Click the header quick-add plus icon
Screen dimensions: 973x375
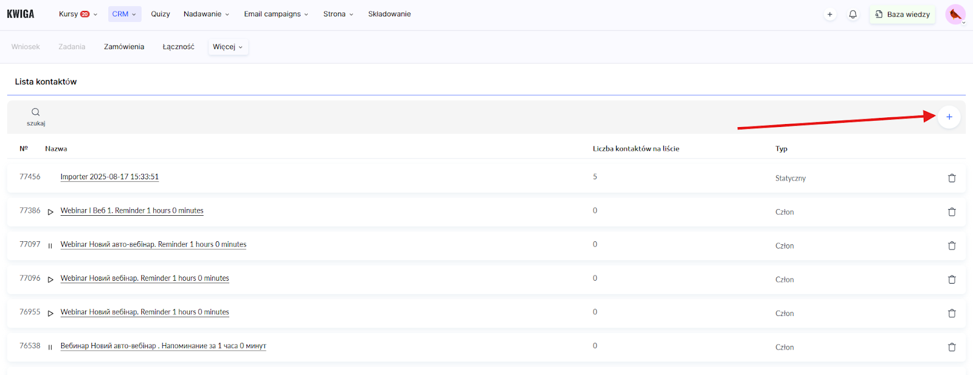point(829,15)
